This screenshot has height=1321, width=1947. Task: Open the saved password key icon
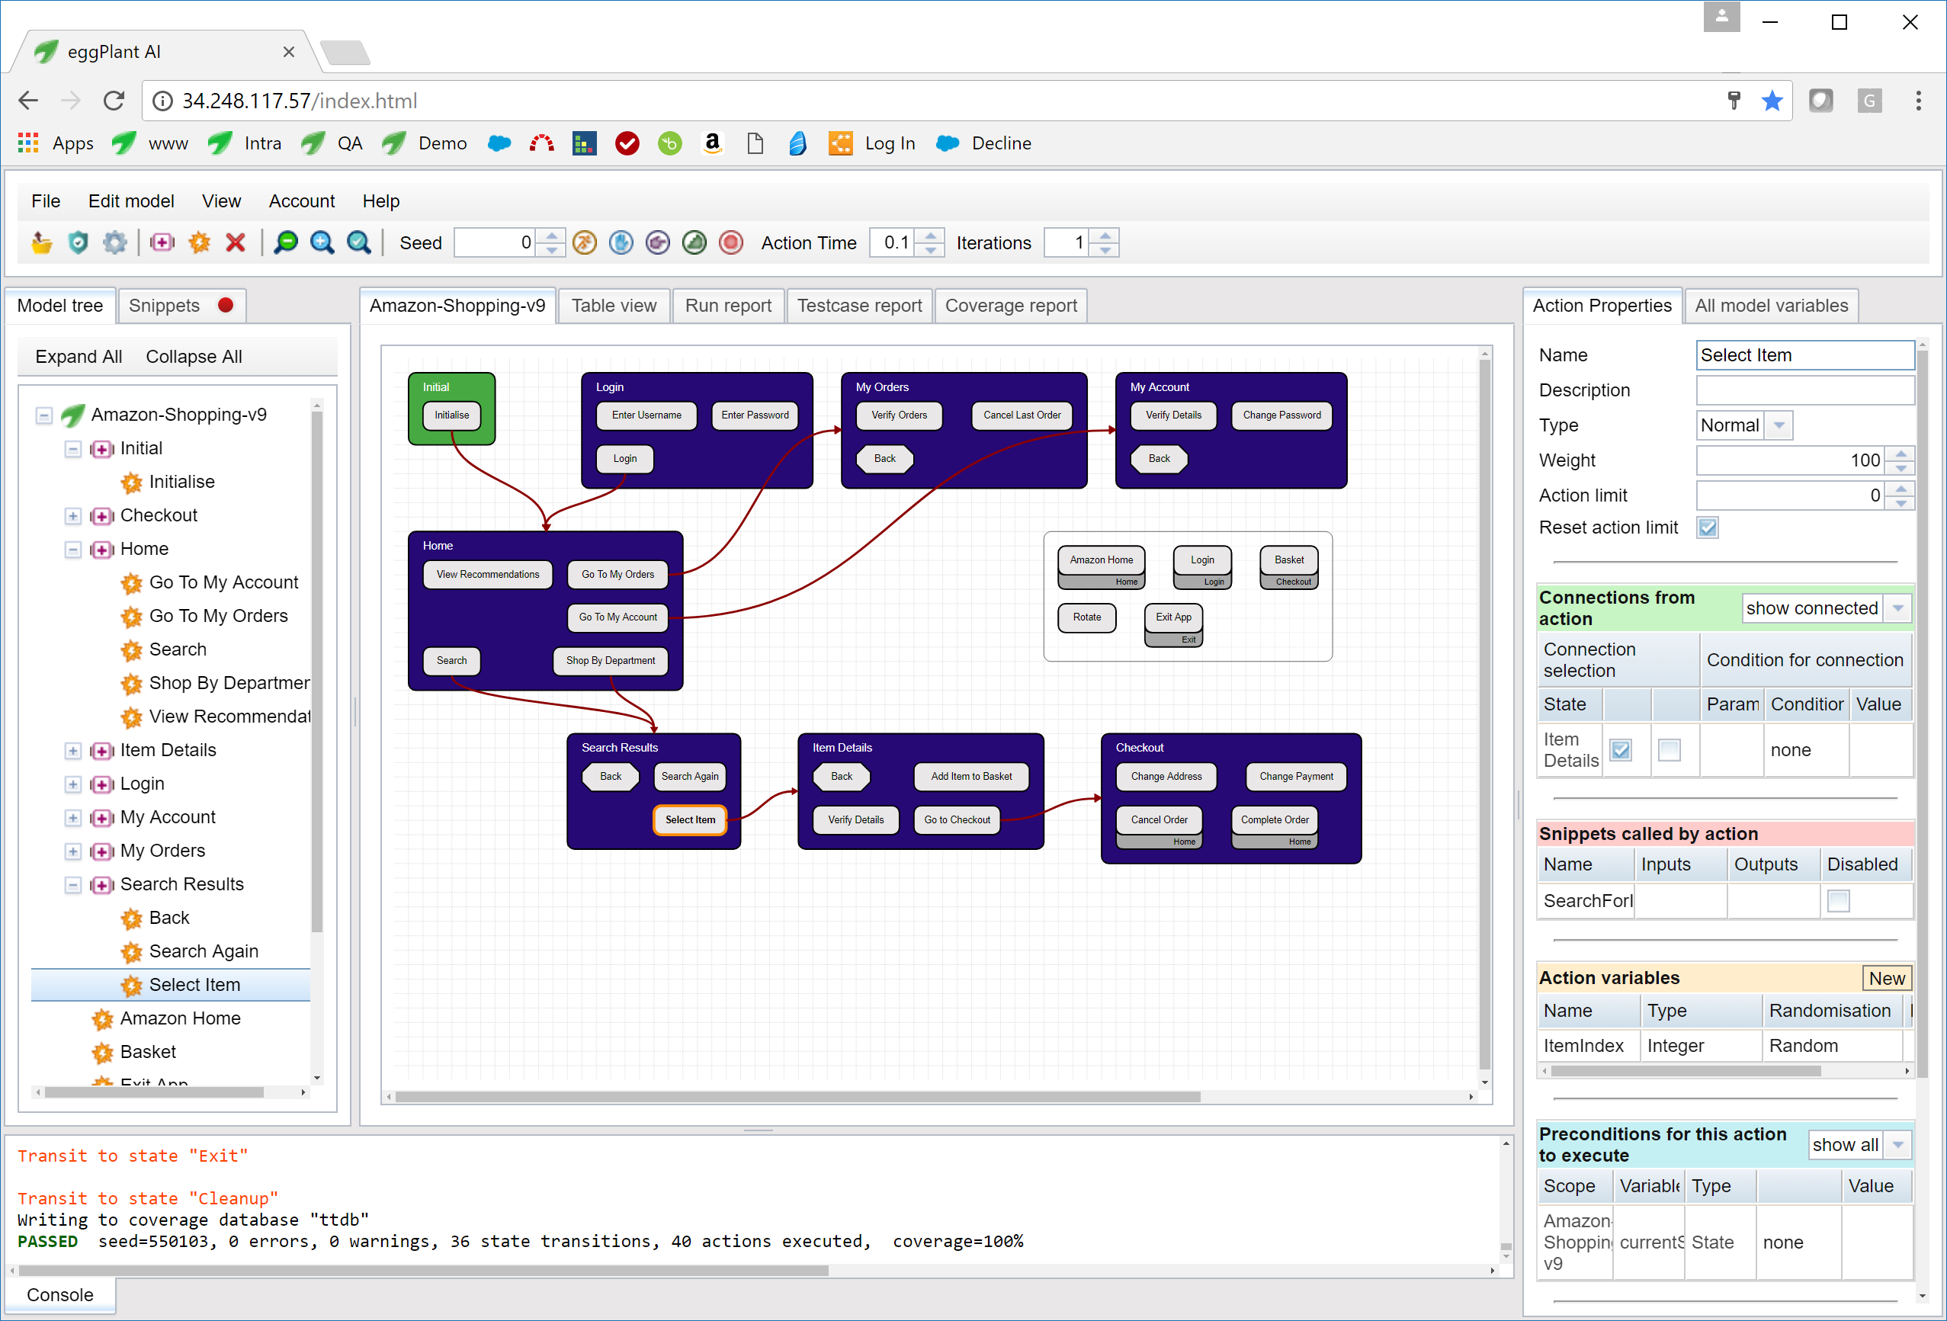(1734, 101)
